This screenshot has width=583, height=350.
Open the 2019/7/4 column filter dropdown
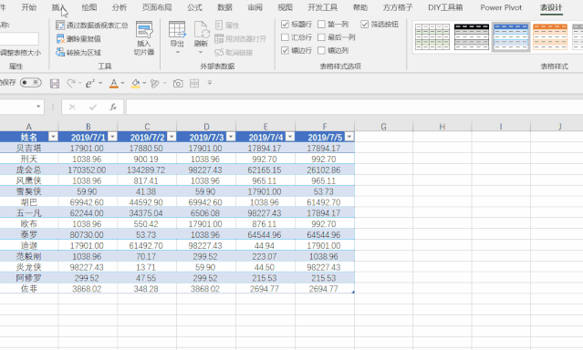click(x=290, y=137)
